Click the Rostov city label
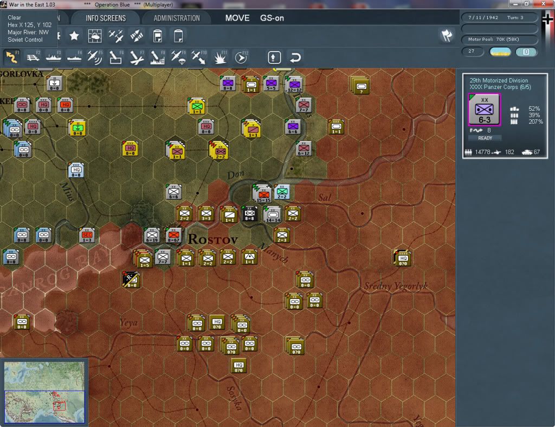Viewport: 555px width, 427px height. (x=212, y=239)
